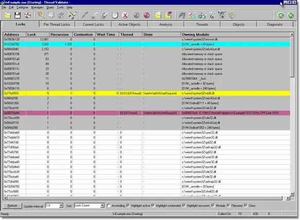Open the Managers menu
This screenshot has height=220, width=300.
point(37,7)
